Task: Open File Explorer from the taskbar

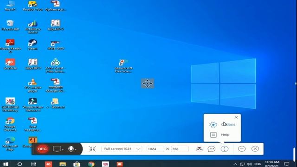Action: tap(63, 164)
